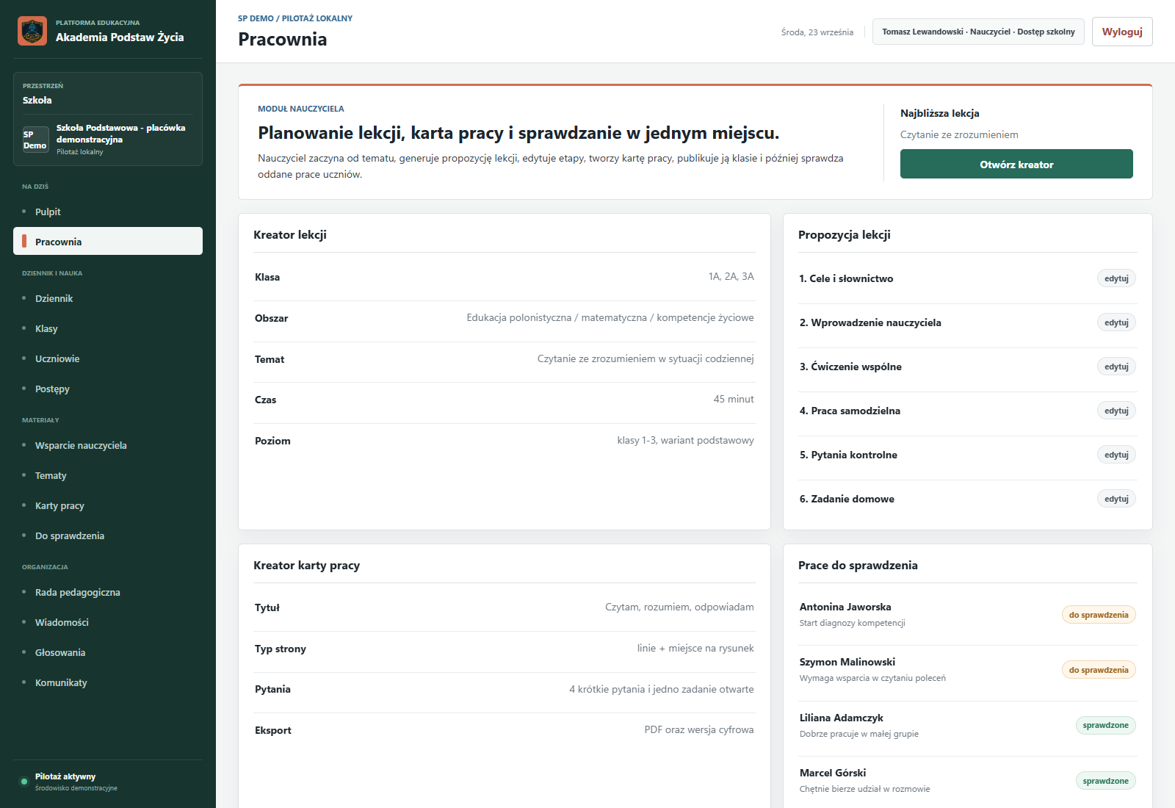Image resolution: width=1175 pixels, height=808 pixels.
Task: Click the Klasa value 1A, 2A, 3A
Action: point(731,276)
